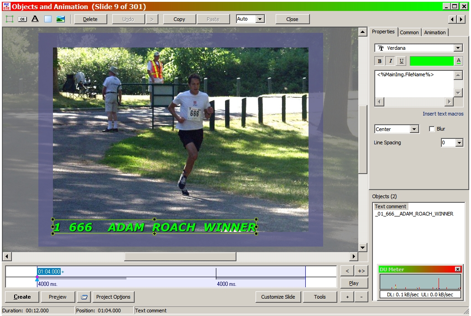The height and width of the screenshot is (316, 471).
Task: Close the DU Meter widget
Action: (x=458, y=269)
